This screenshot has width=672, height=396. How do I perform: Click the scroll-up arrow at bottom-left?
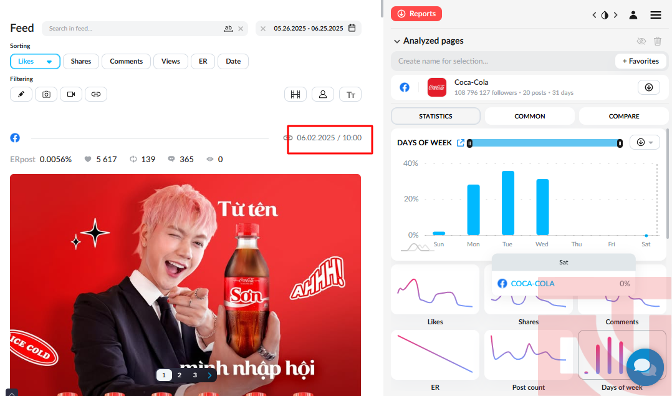pyautogui.click(x=12, y=393)
